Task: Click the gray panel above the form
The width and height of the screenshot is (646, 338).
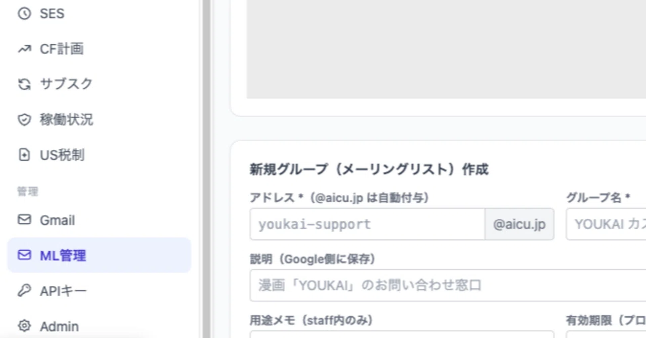Action: tap(446, 49)
